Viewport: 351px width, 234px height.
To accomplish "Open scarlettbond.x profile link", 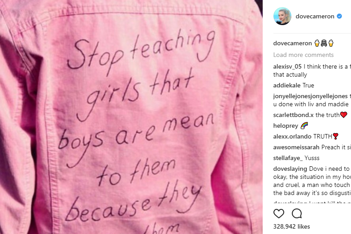I will click(293, 115).
